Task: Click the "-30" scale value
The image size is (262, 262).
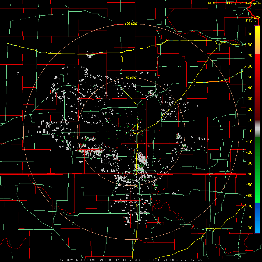Action: click(249, 163)
